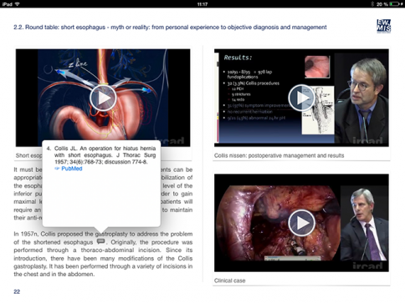Viewport: 405px width, 303px height.
Task: Tap the Clinical case caption
Action: coord(229,280)
